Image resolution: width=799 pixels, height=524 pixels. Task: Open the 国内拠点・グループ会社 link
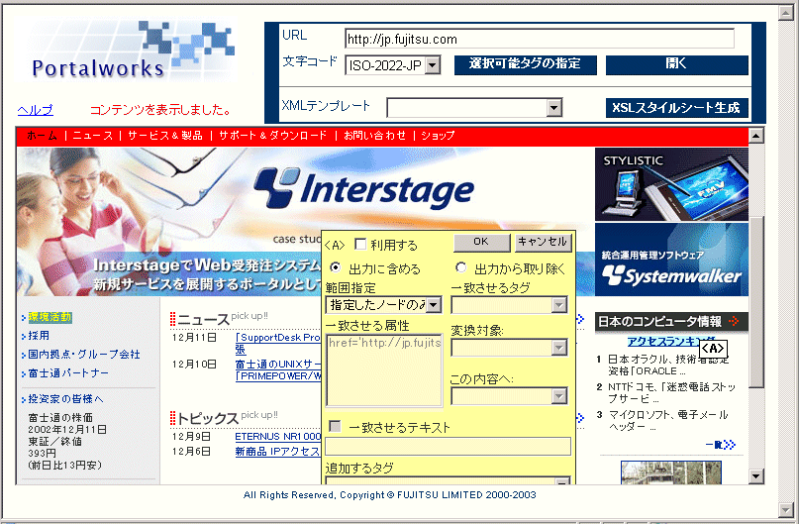pos(84,355)
